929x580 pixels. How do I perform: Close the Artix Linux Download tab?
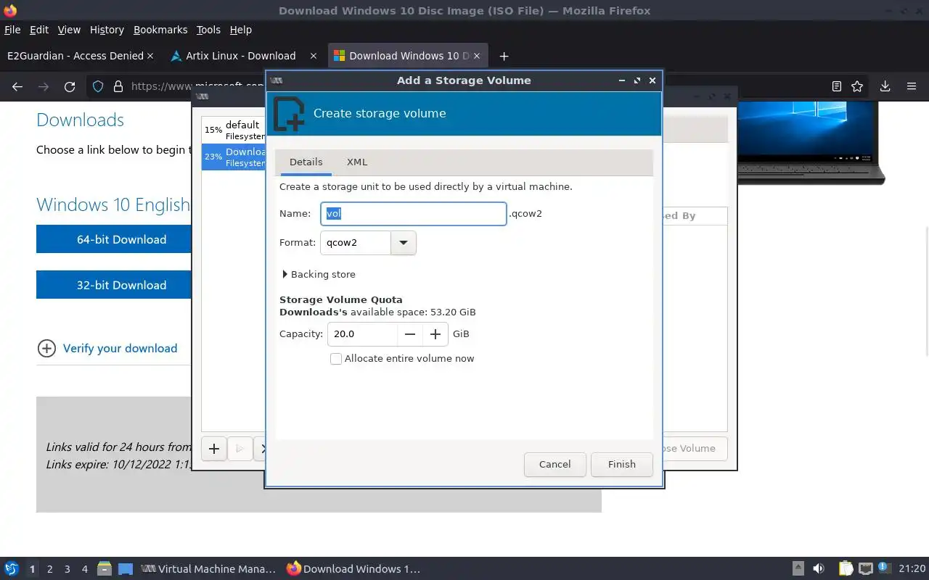(314, 56)
